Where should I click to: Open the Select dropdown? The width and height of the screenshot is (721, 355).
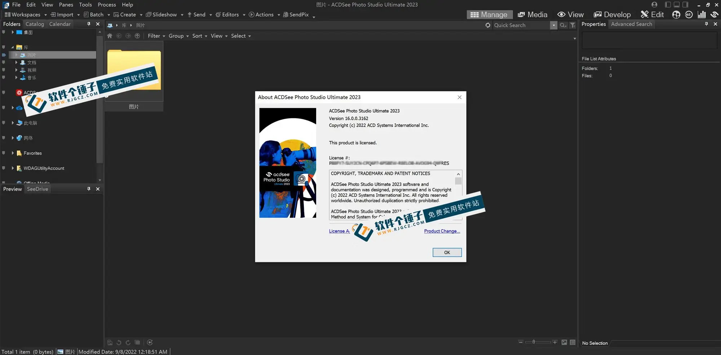pos(241,36)
